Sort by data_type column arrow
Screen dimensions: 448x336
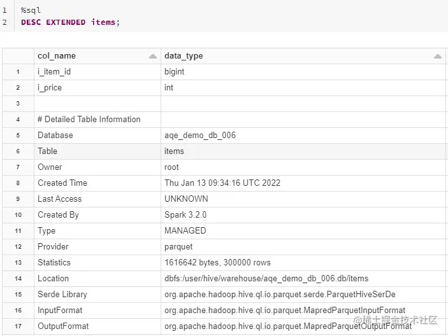pos(437,56)
